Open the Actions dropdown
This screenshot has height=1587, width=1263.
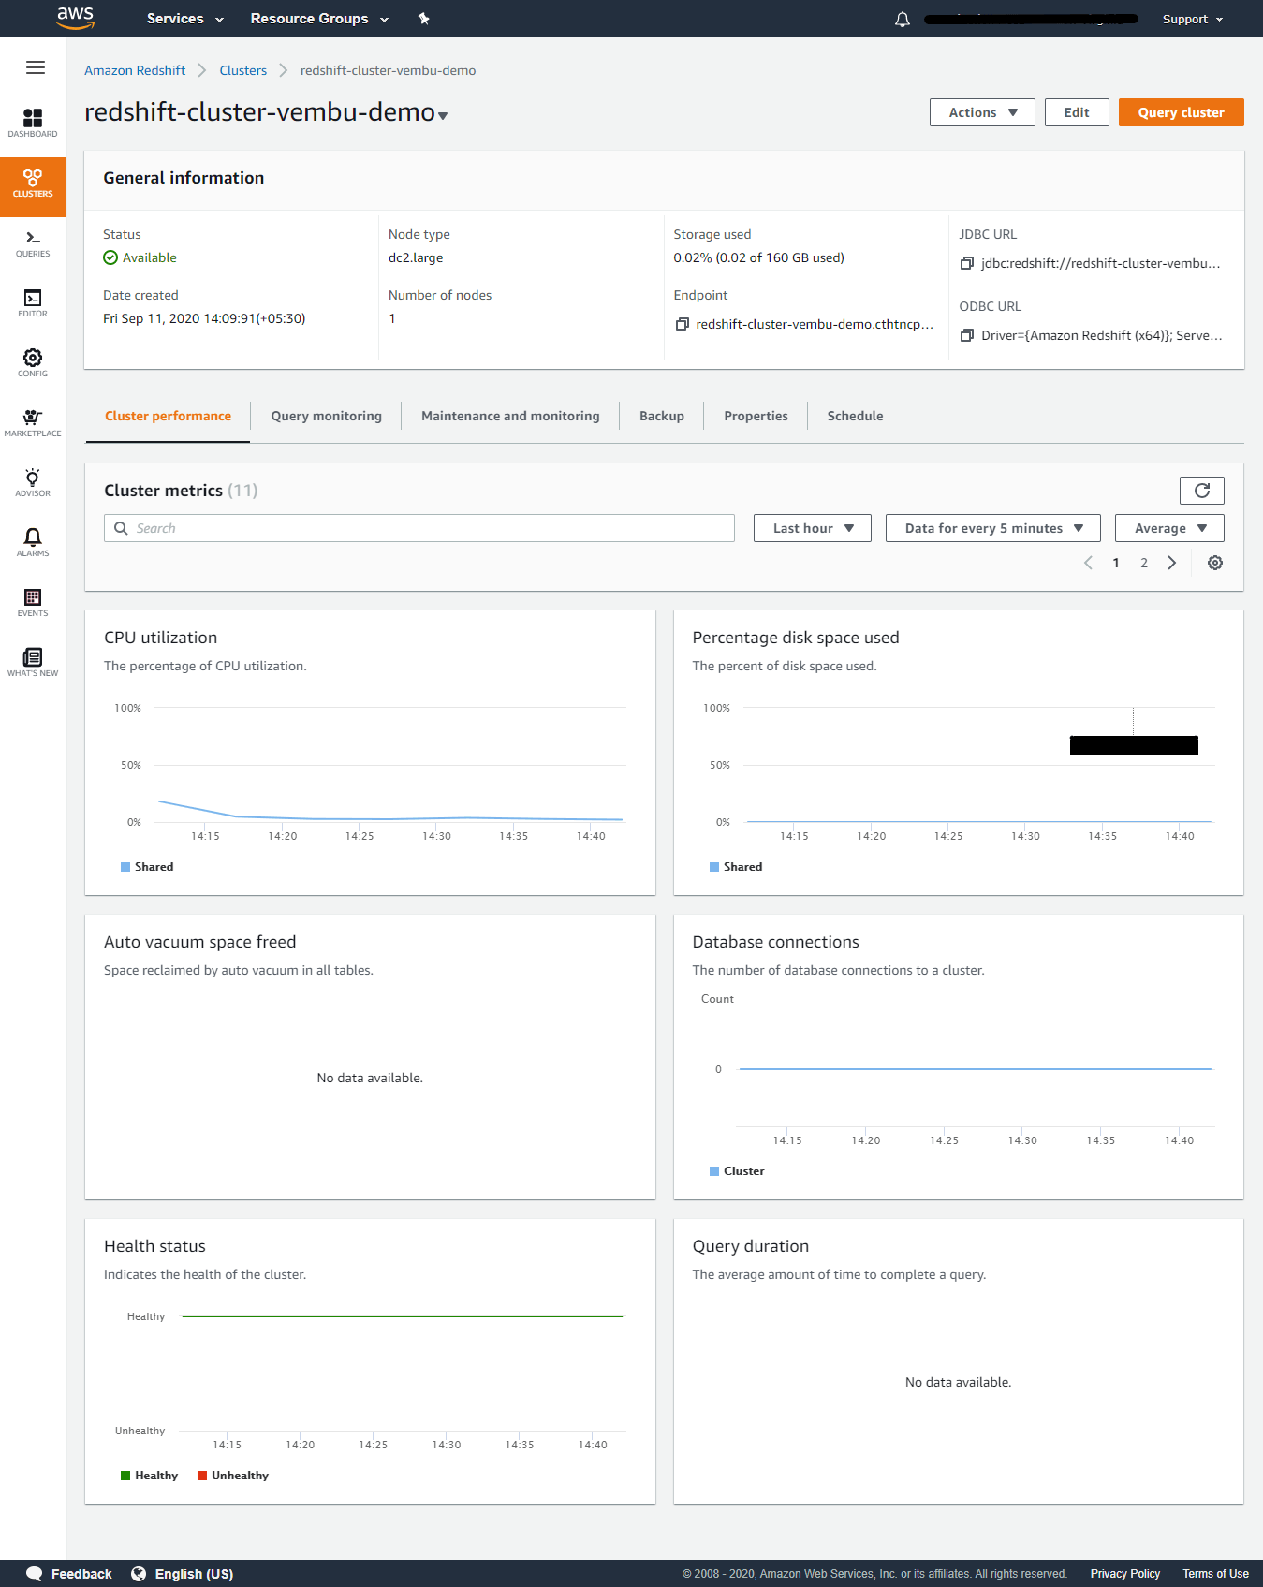(982, 112)
